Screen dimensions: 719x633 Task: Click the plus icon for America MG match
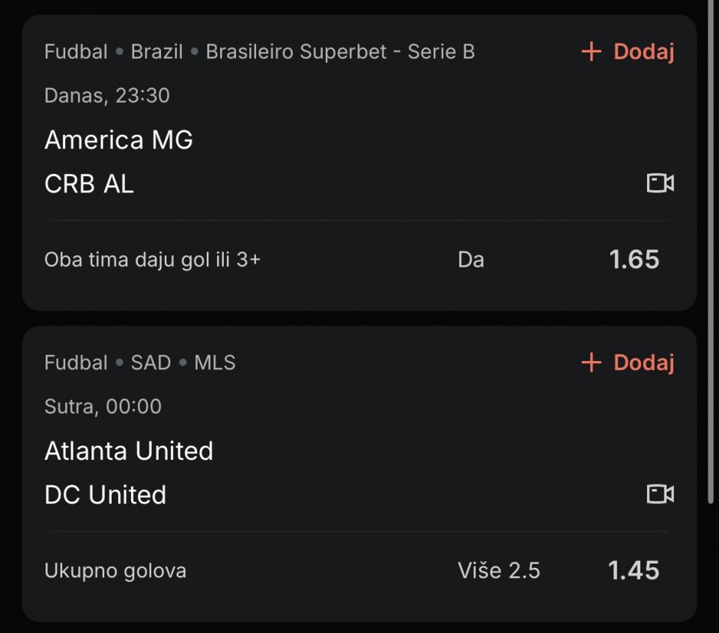[x=592, y=52]
